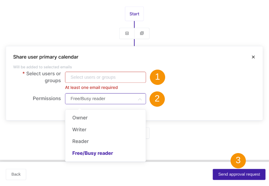Click the Start workflow node
Image resolution: width=269 pixels, height=186 pixels.
pyautogui.click(x=134, y=14)
